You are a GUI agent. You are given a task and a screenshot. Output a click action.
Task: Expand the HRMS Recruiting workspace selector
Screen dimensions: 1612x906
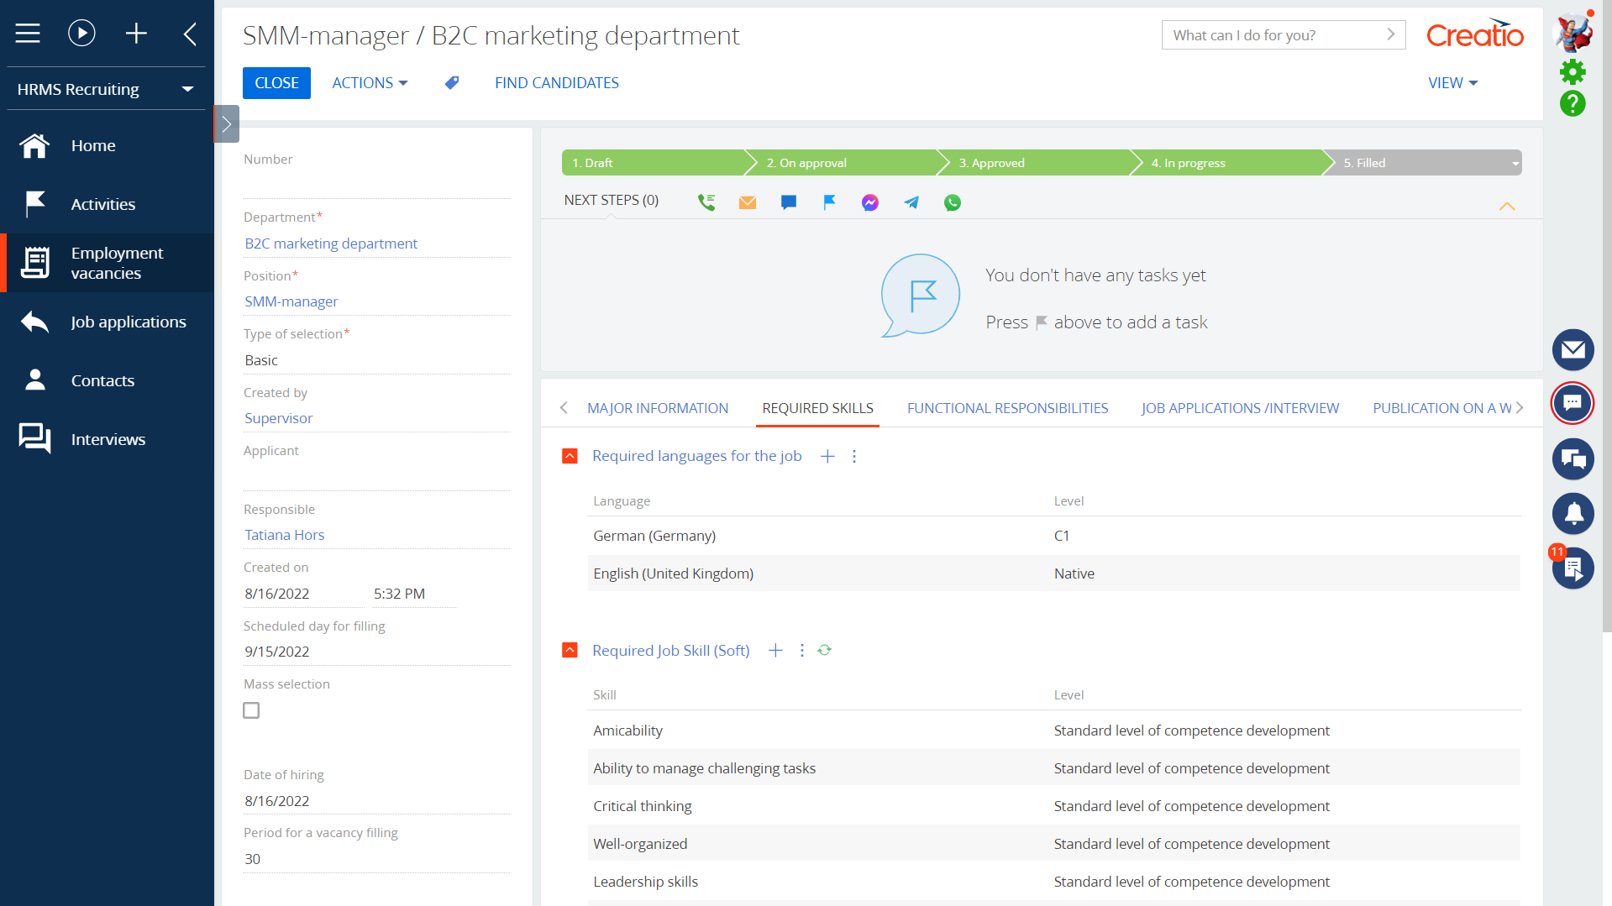[186, 89]
